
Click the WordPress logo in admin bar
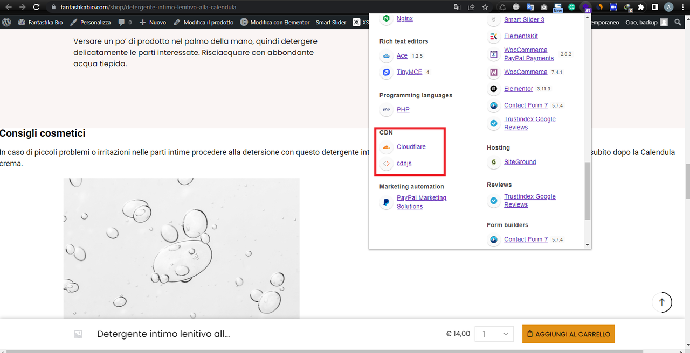pyautogui.click(x=7, y=22)
